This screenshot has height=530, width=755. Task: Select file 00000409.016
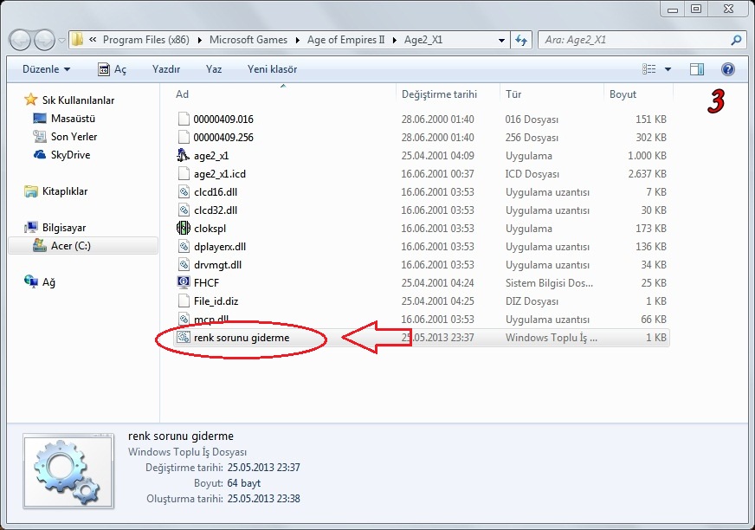(223, 119)
